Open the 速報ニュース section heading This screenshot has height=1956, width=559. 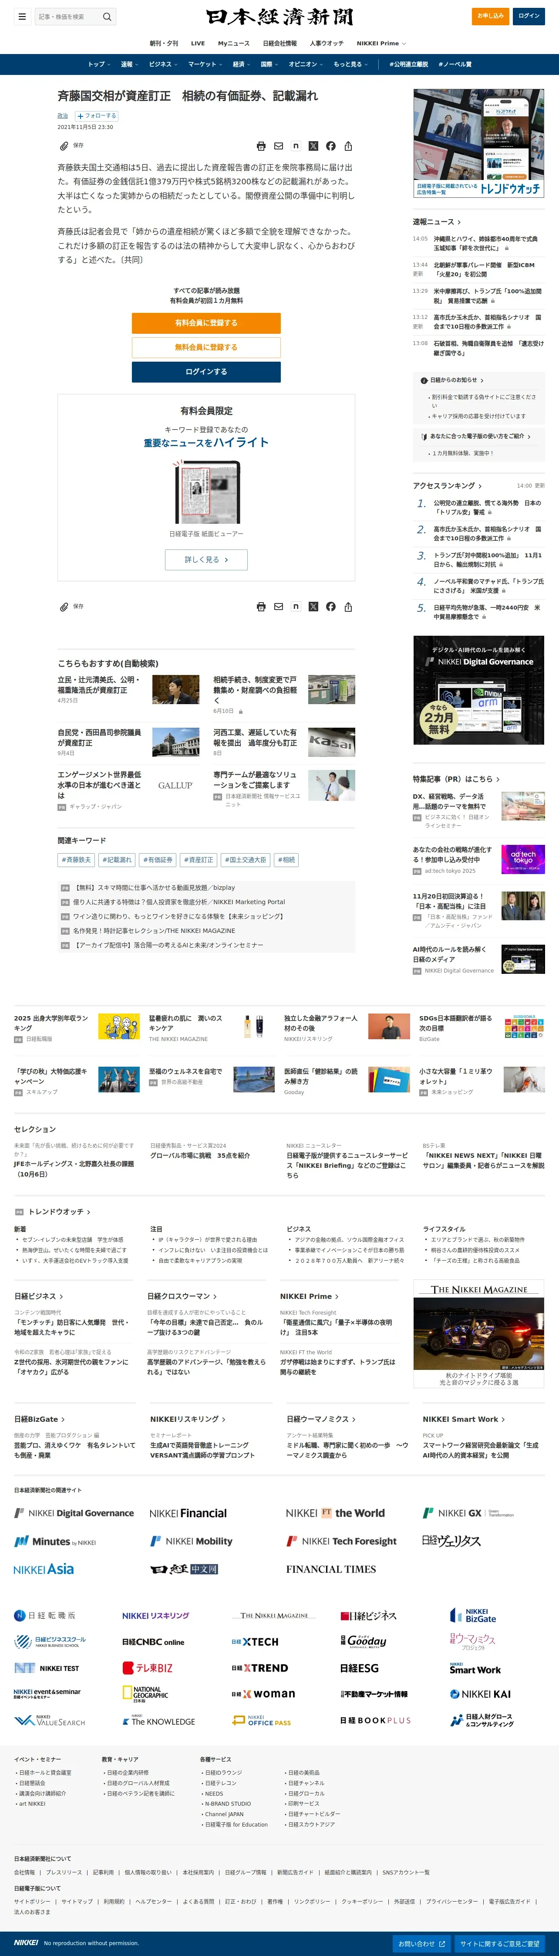coord(437,222)
